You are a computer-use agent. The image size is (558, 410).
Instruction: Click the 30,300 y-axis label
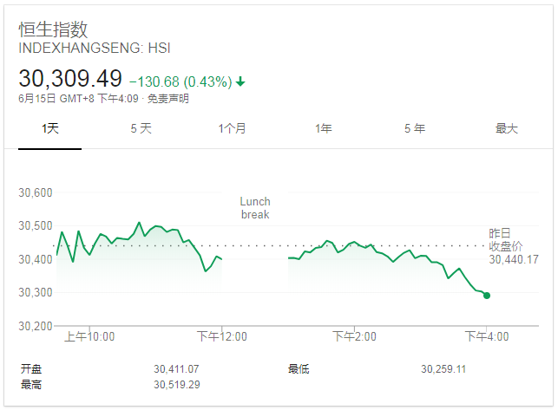[36, 293]
